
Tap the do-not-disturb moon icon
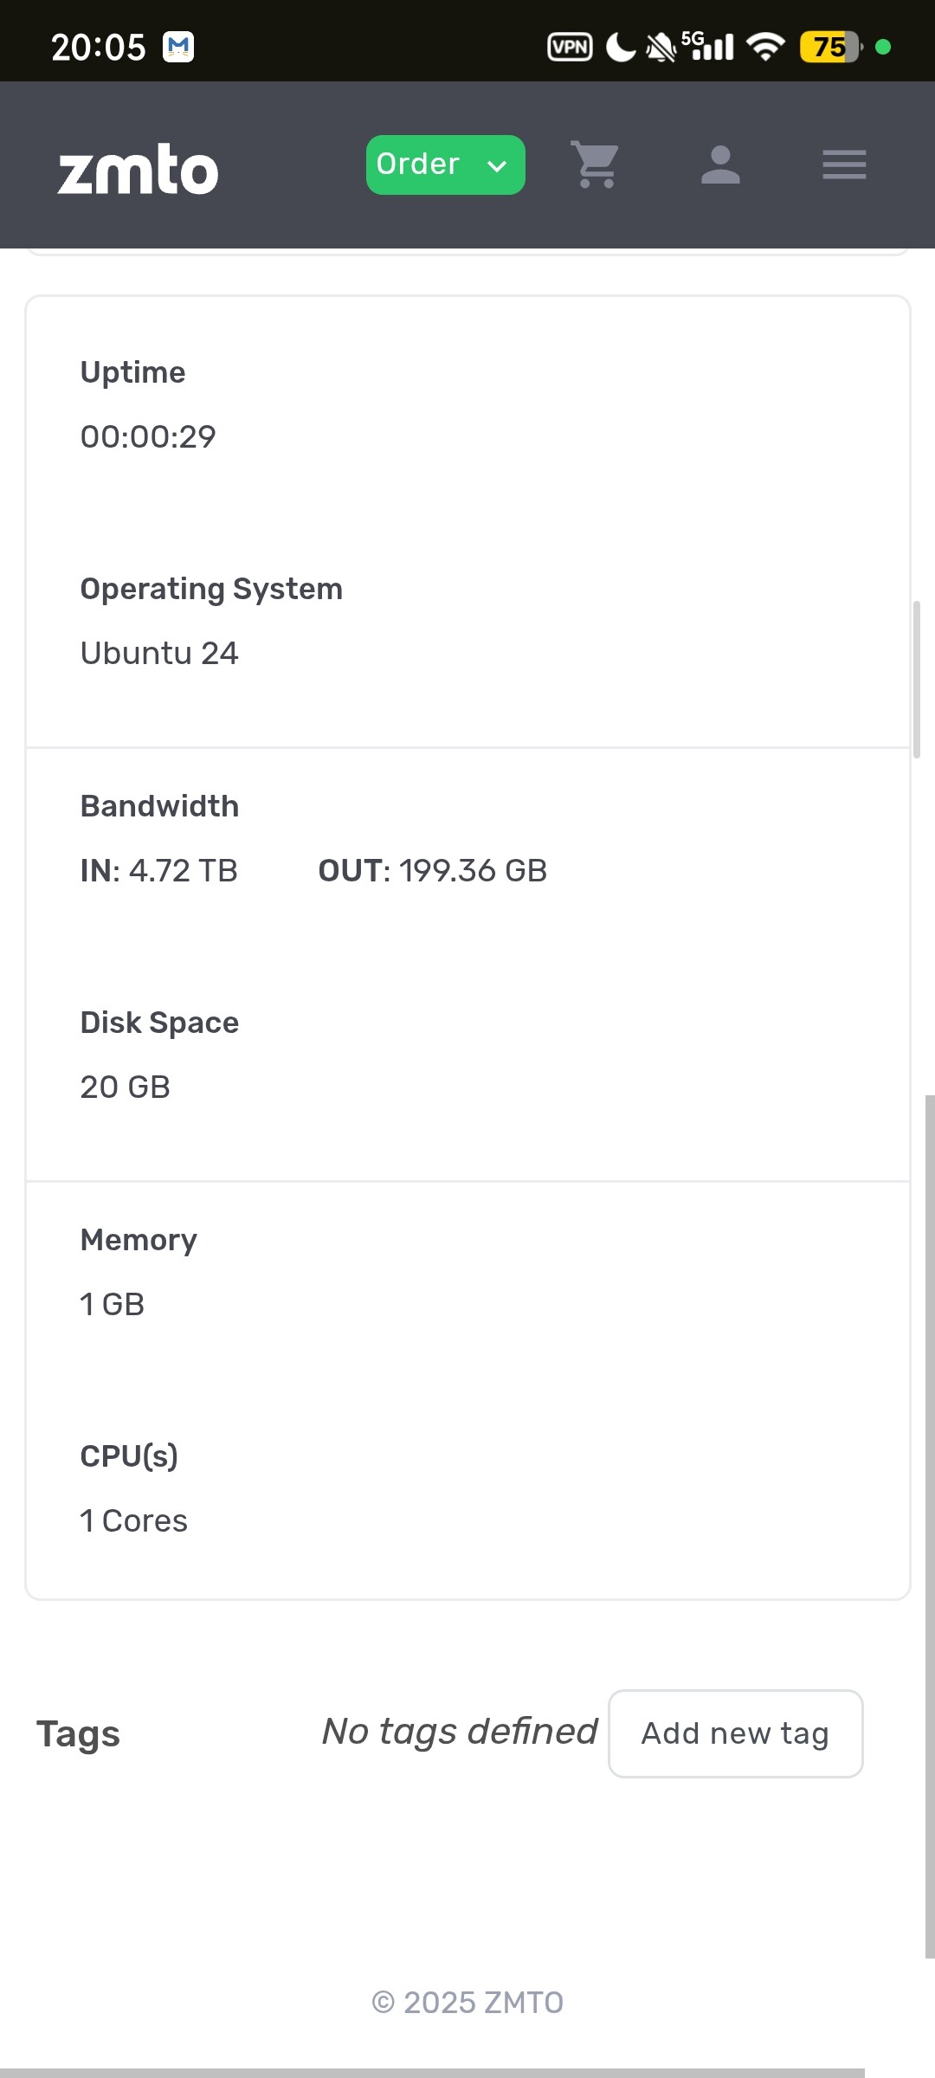[x=620, y=47]
